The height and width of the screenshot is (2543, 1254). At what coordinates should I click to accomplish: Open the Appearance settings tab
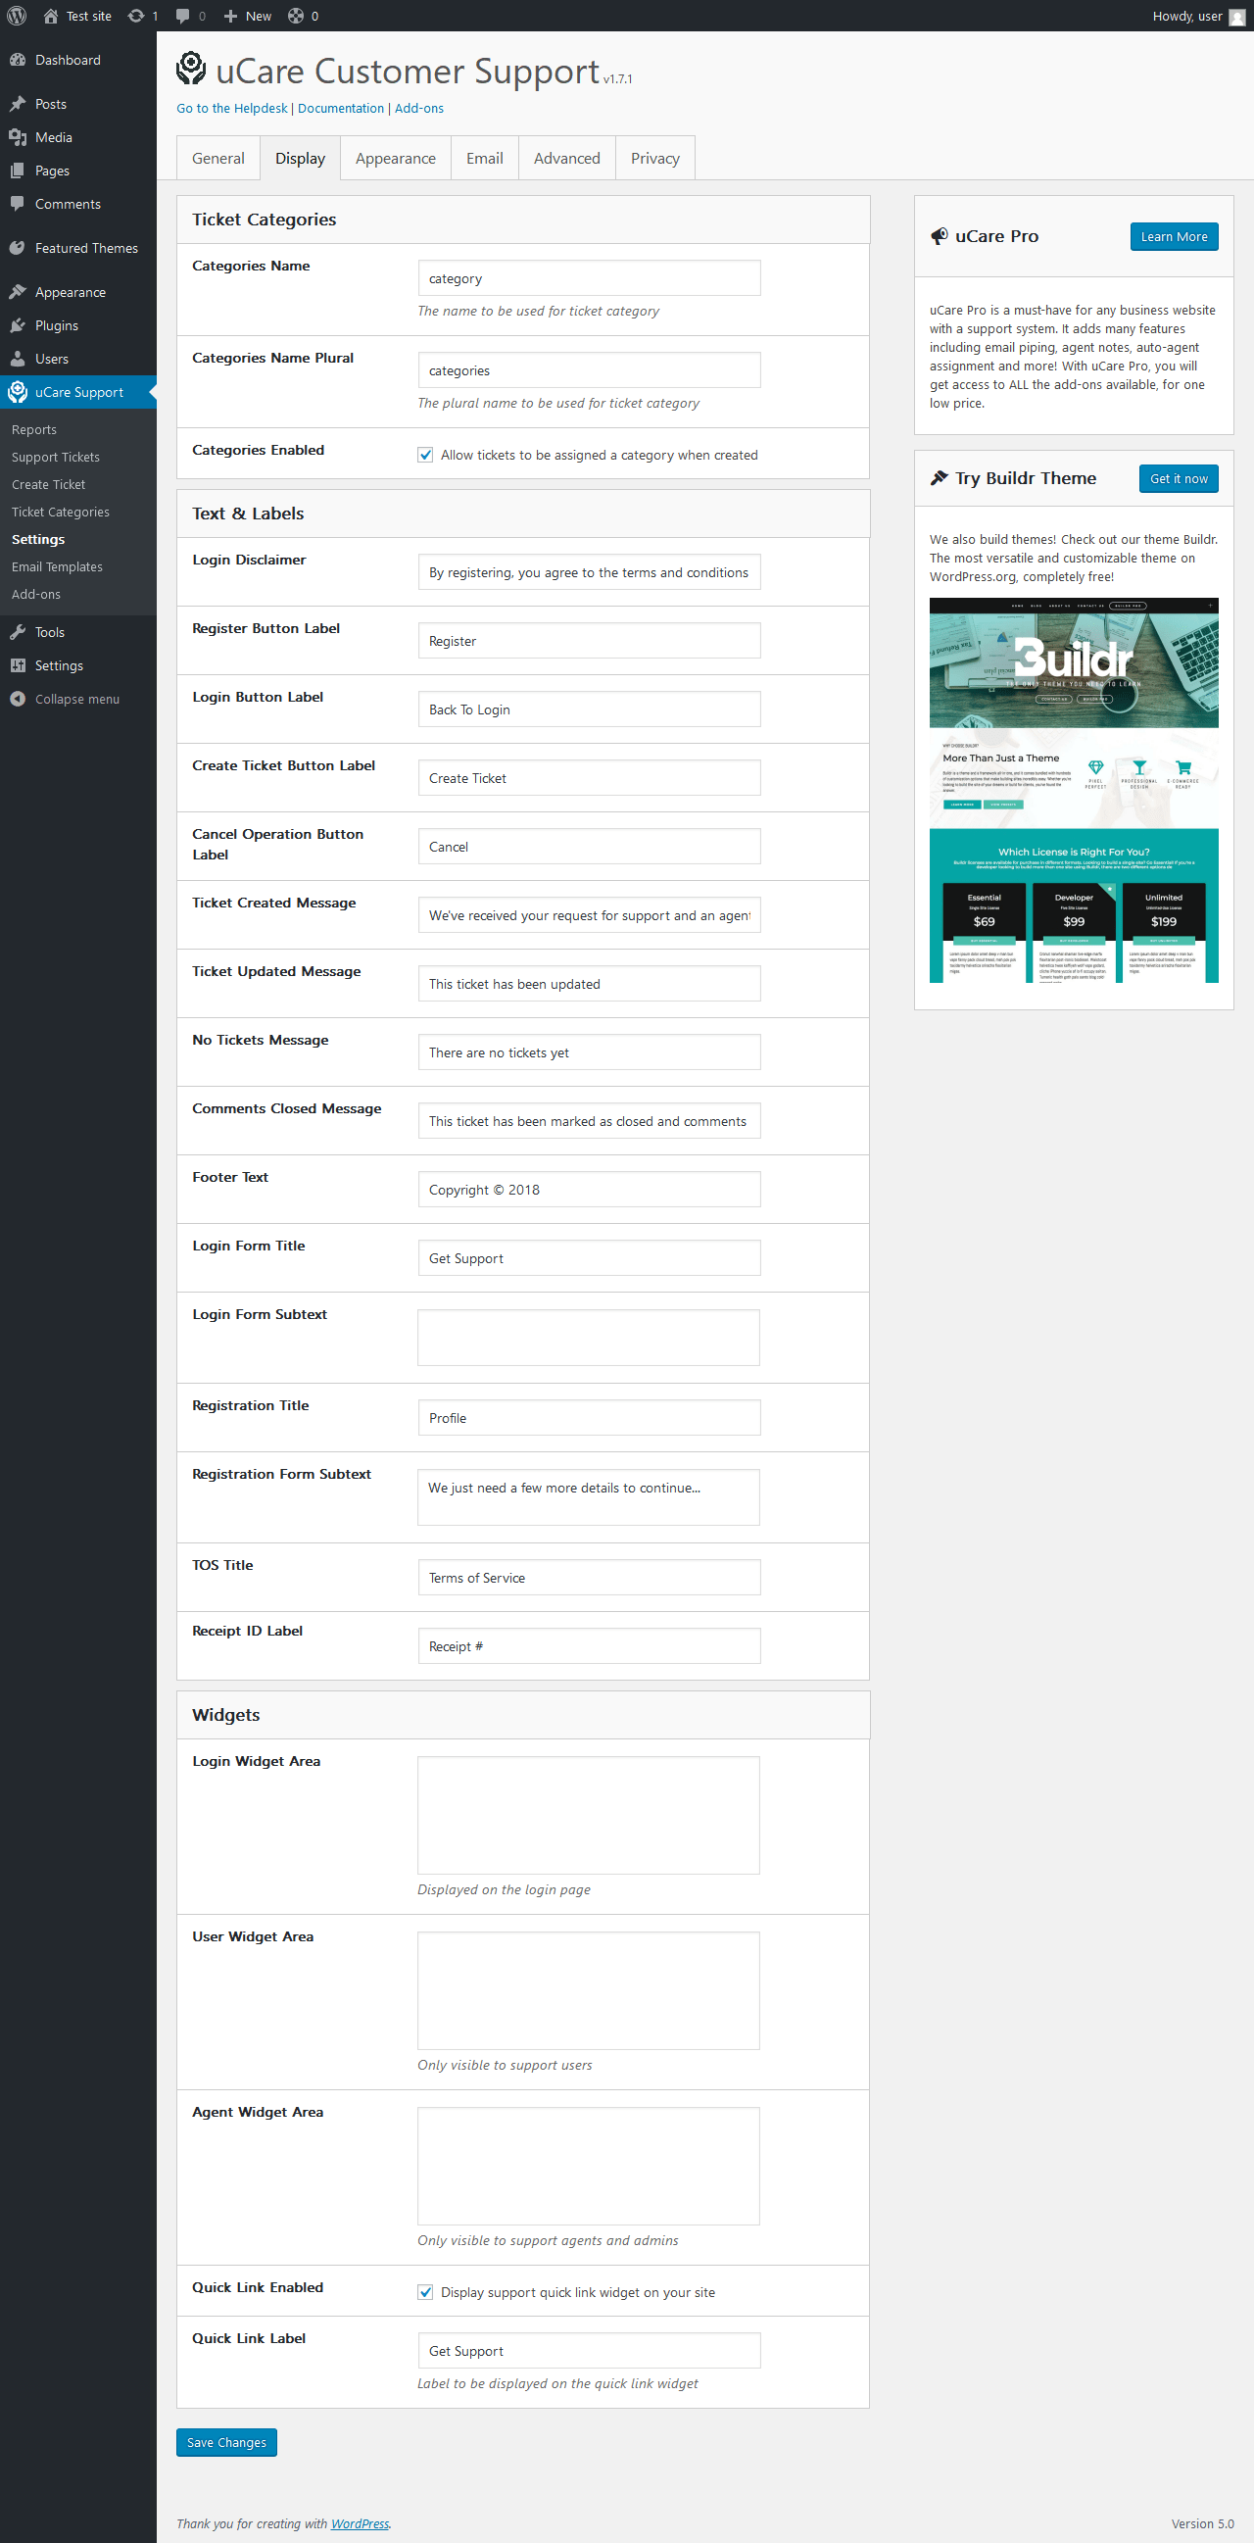(x=396, y=158)
